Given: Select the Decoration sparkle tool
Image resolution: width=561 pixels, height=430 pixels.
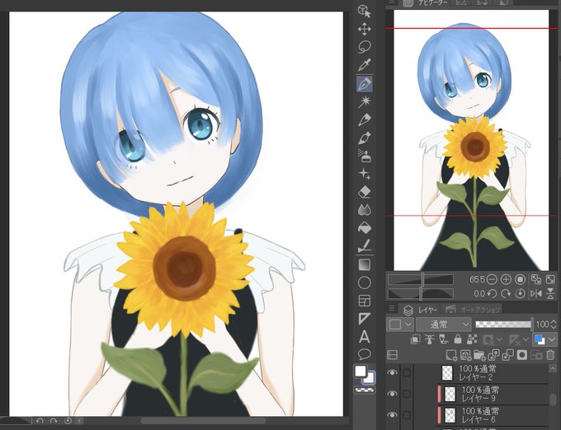Looking at the screenshot, I should pyautogui.click(x=364, y=174).
